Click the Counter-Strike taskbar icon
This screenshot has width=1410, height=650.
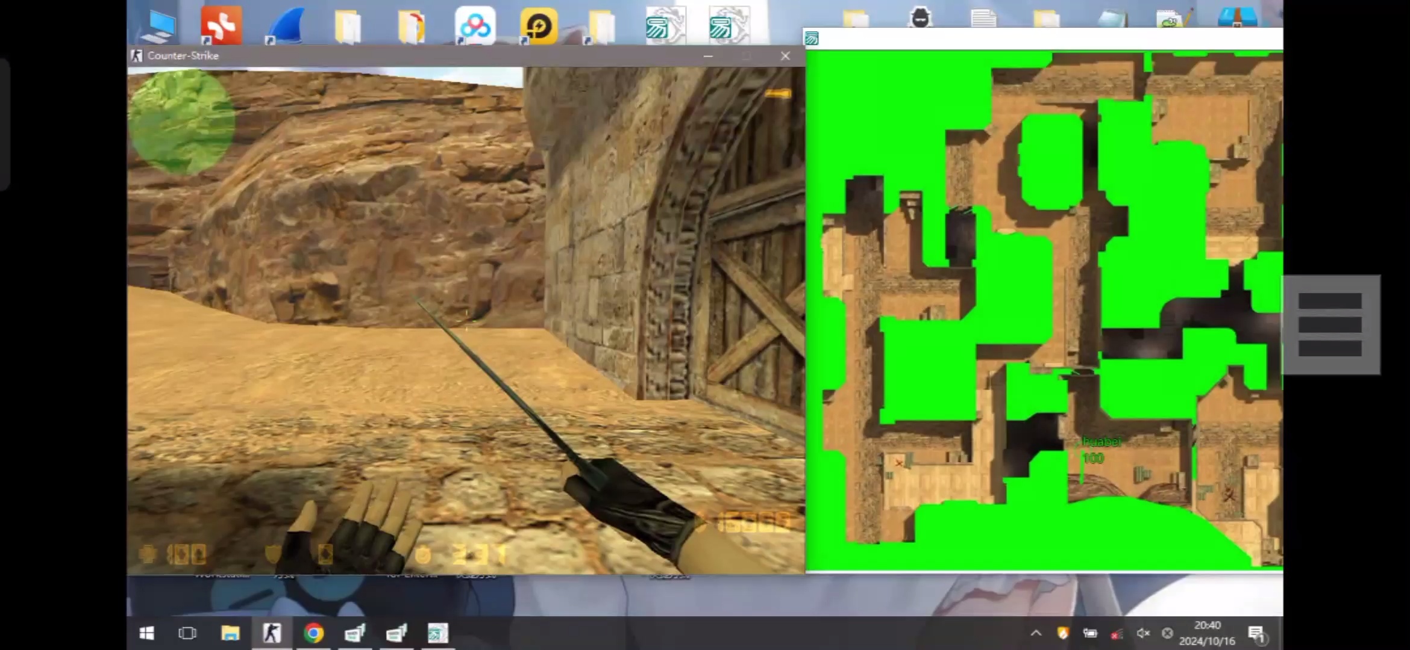(x=272, y=633)
